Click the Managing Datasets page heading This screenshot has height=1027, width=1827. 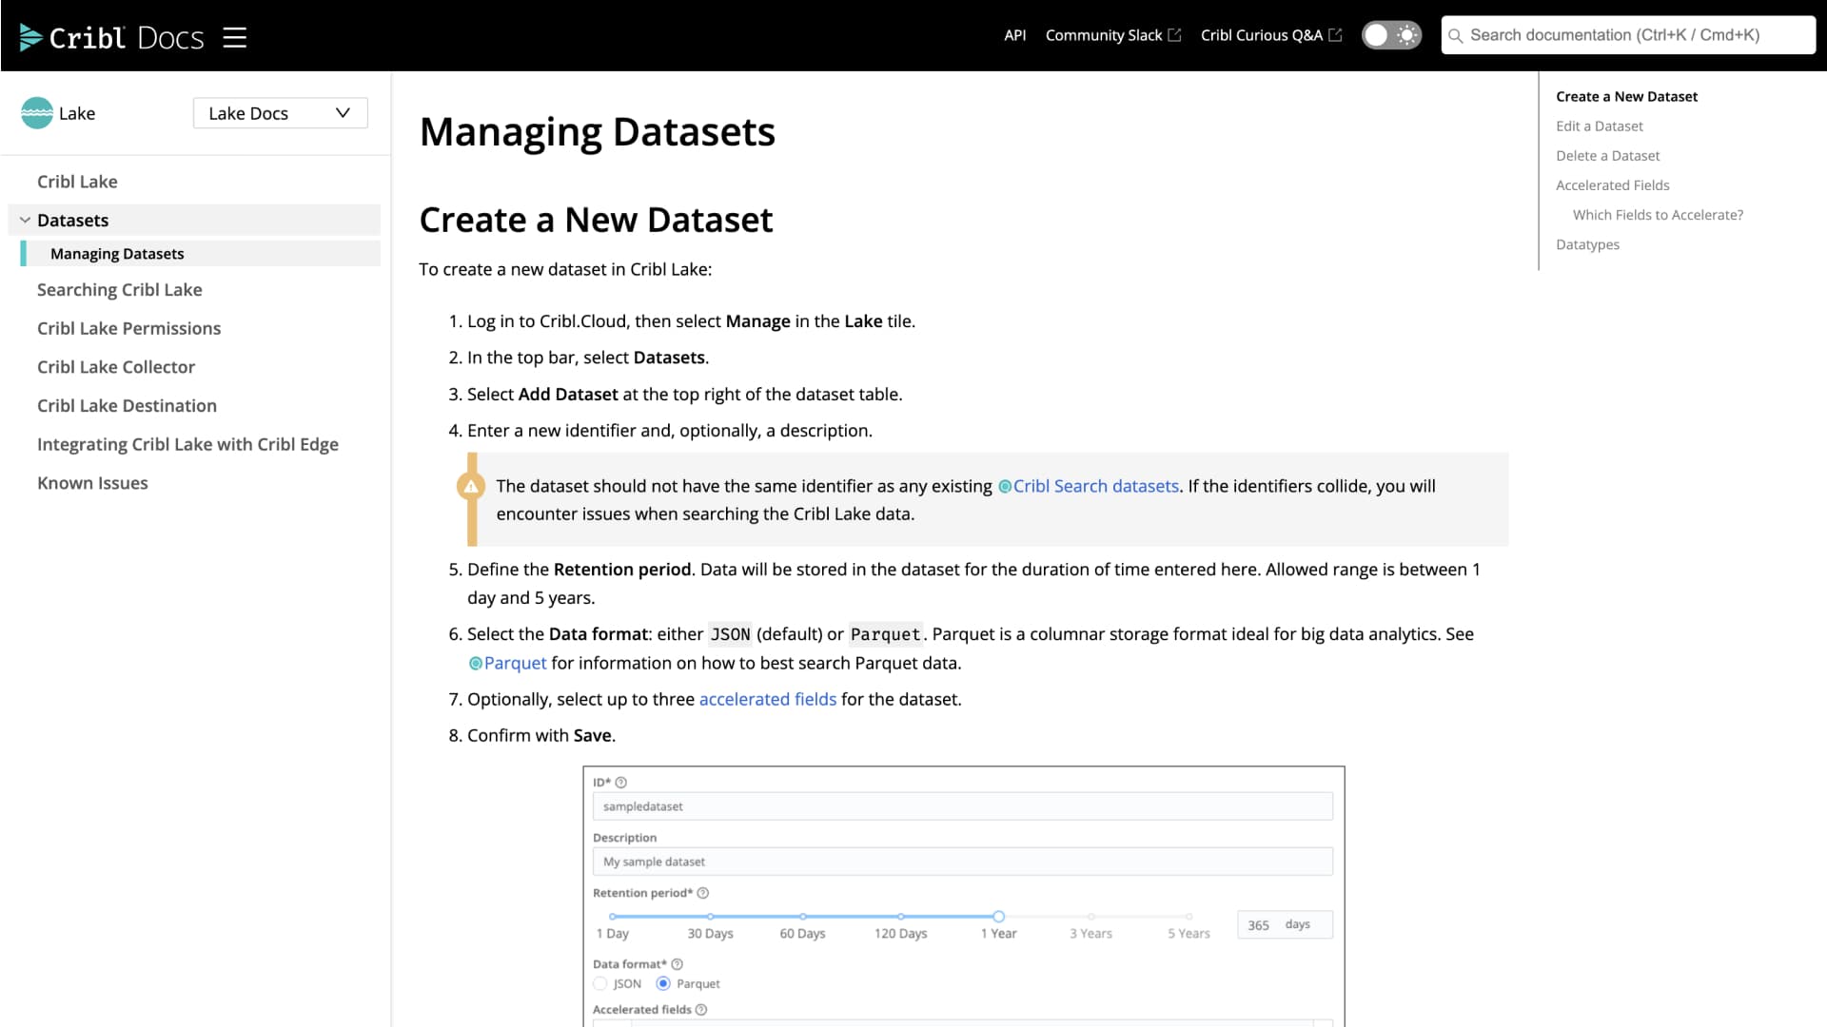tap(597, 131)
